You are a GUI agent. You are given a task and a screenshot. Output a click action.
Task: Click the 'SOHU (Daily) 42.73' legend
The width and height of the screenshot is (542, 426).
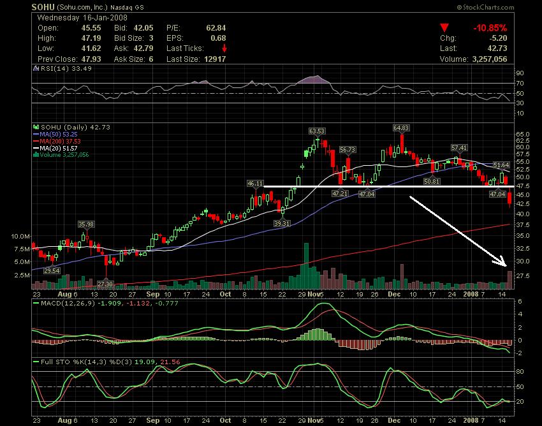(x=75, y=128)
